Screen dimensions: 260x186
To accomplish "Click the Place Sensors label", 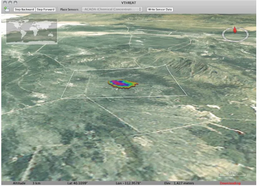I will click(x=69, y=10).
